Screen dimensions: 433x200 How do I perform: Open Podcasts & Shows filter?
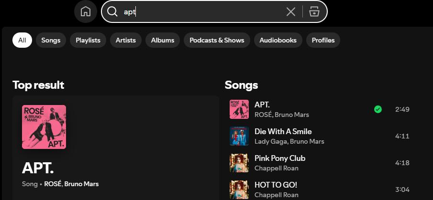point(217,40)
